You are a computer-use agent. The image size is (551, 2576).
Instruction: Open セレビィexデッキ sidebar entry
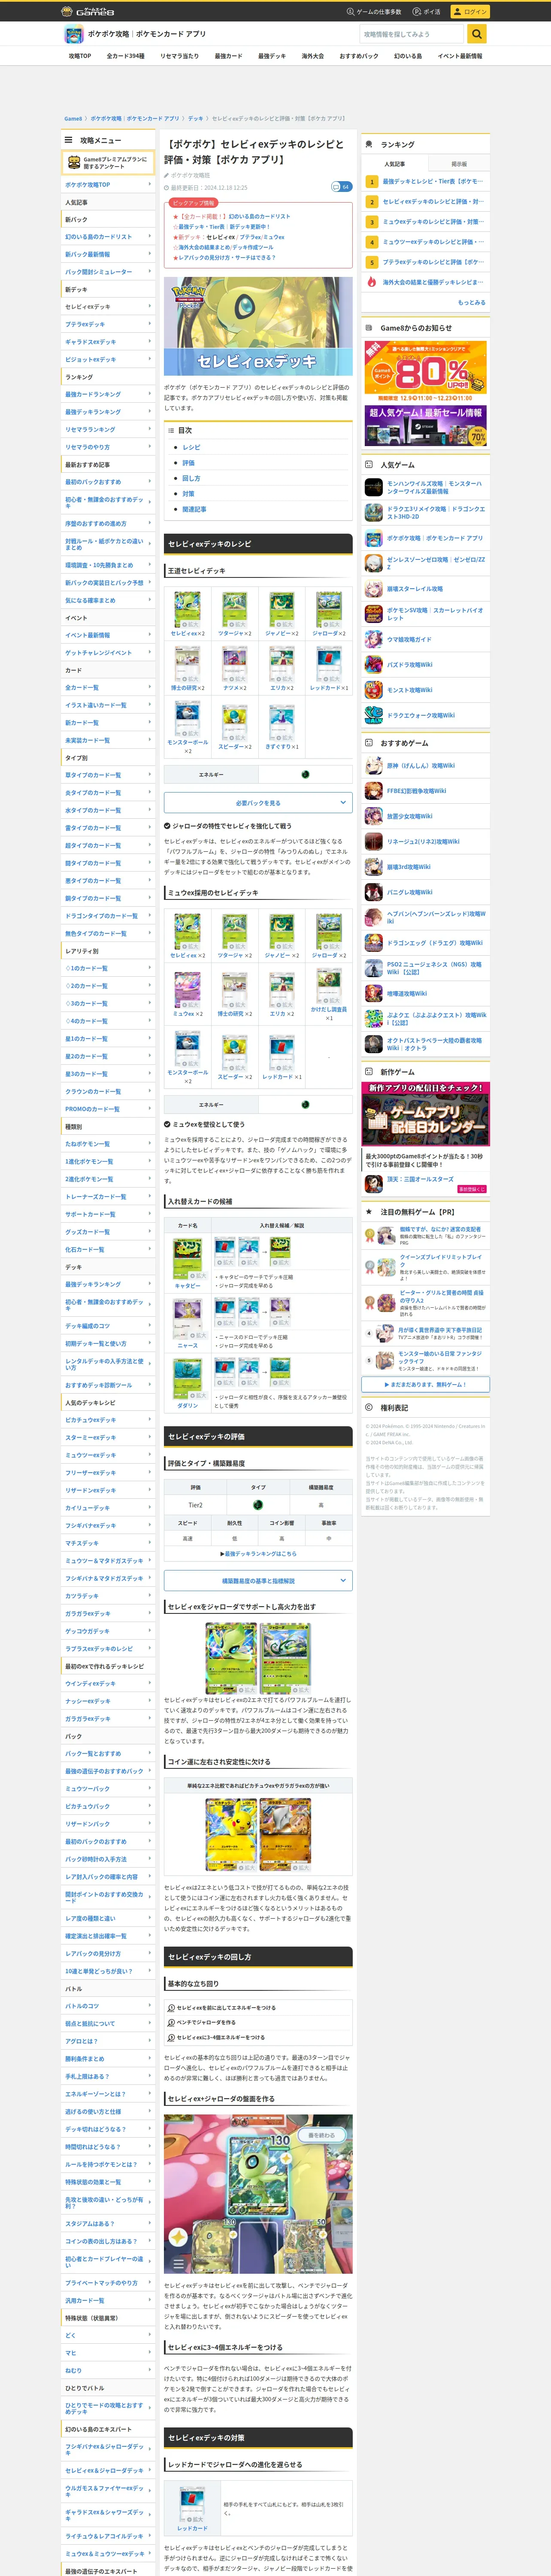coord(108,307)
